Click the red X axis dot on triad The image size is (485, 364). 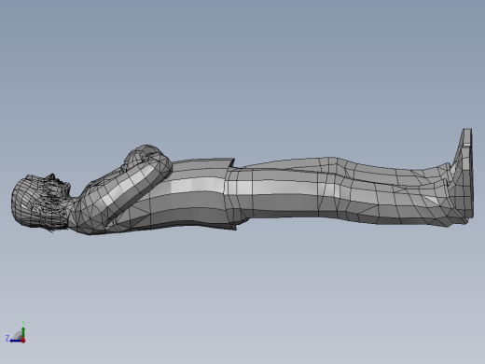pos(23,341)
